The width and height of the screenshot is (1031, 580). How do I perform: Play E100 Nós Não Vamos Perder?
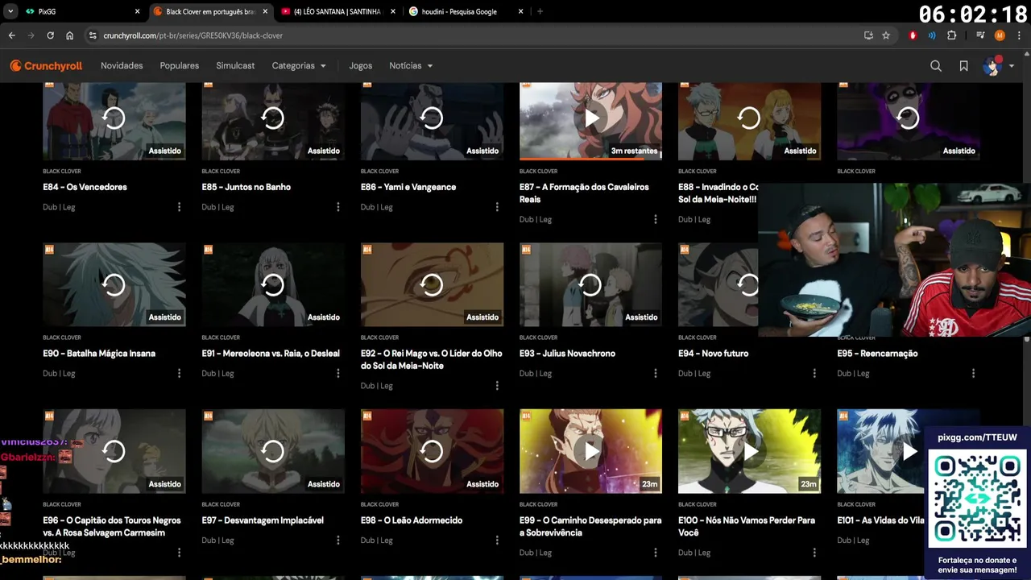[x=749, y=451]
